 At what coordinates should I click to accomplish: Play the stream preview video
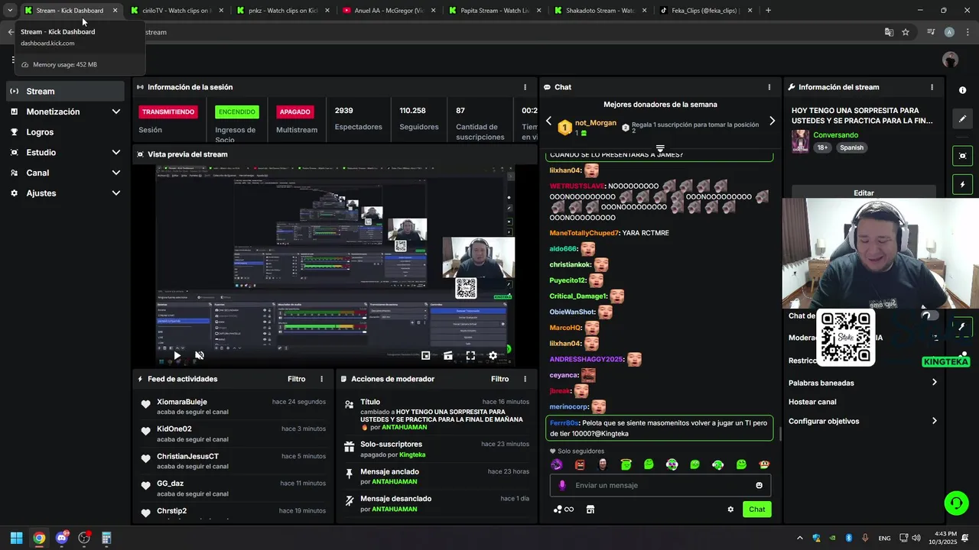[177, 355]
